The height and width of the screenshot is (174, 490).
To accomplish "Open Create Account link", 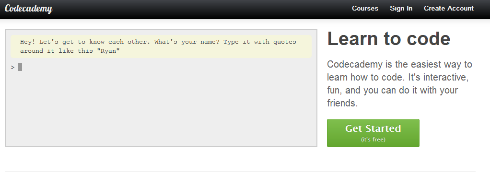I will [x=448, y=9].
